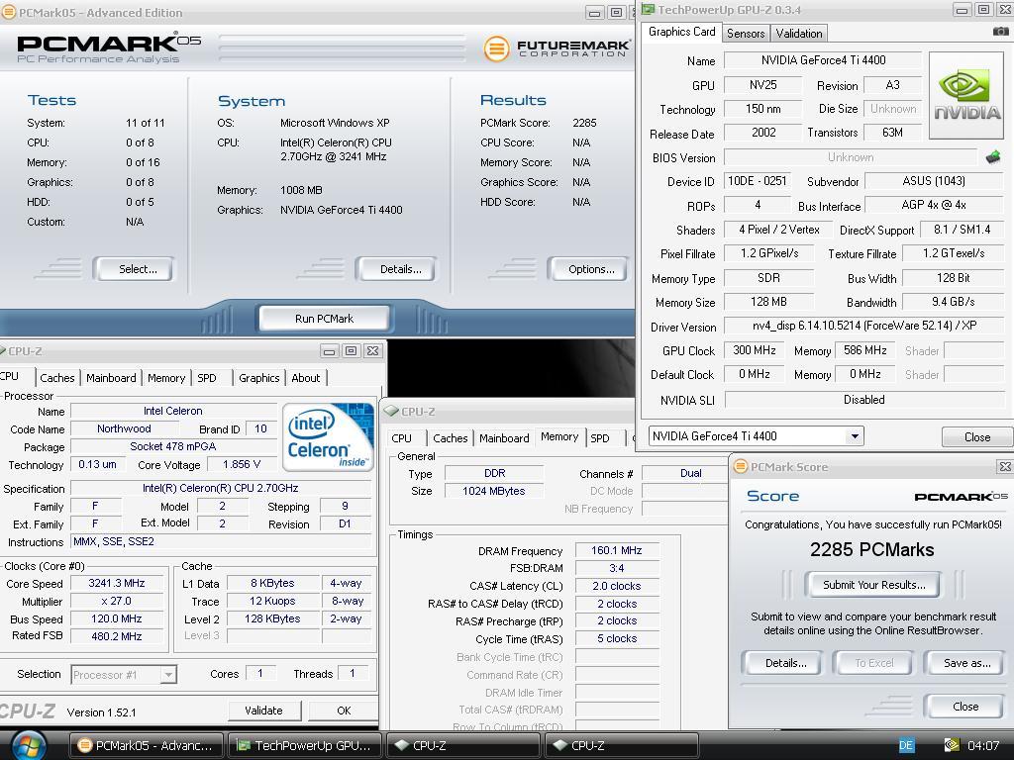Click the BIOS save chip icon in GPU-Z
This screenshot has height=760, width=1014.
[993, 157]
